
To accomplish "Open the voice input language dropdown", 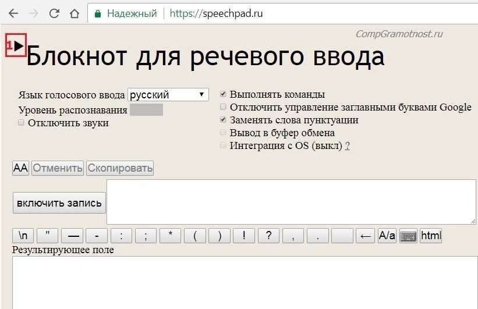I will click(168, 94).
